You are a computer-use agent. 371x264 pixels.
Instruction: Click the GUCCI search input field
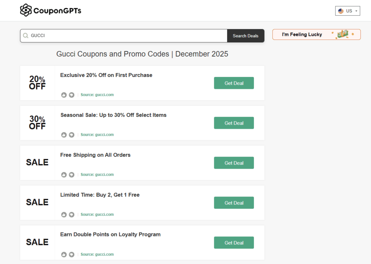pos(124,36)
